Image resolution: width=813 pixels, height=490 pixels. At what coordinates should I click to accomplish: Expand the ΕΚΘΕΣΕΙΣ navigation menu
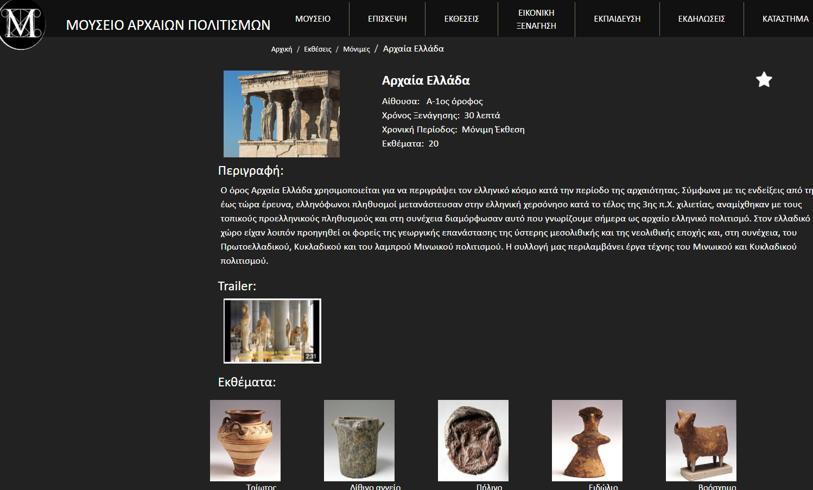tap(461, 19)
